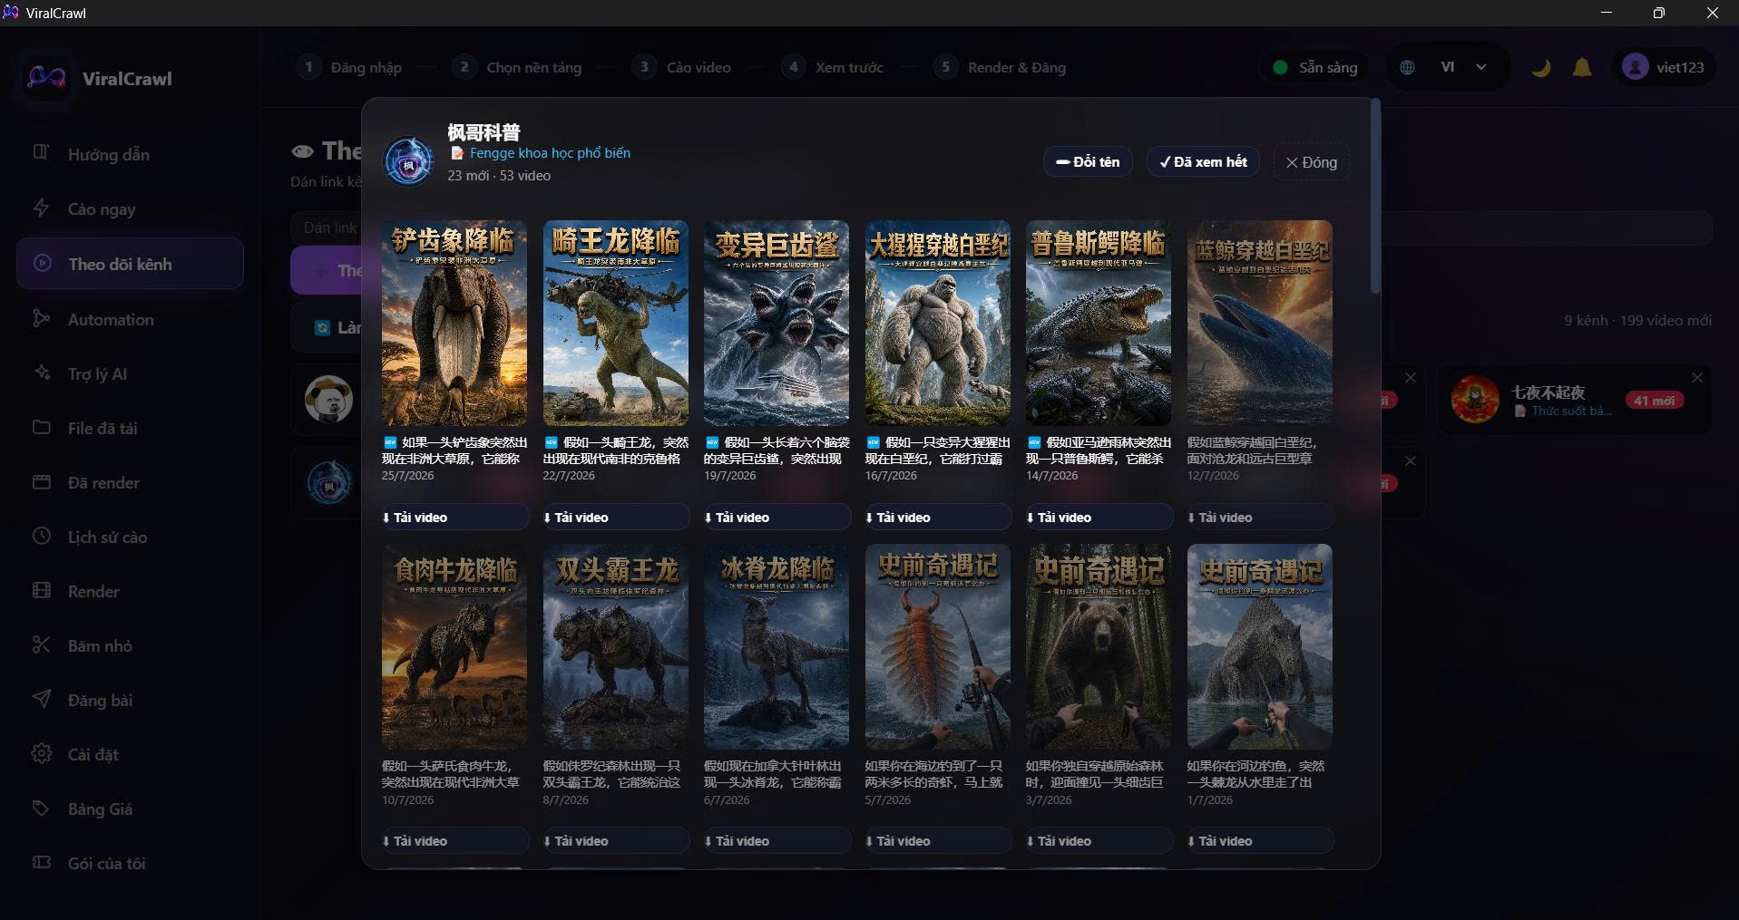Open the 七夜不起夜 channel card
This screenshot has width=1739, height=920.
(1575, 400)
